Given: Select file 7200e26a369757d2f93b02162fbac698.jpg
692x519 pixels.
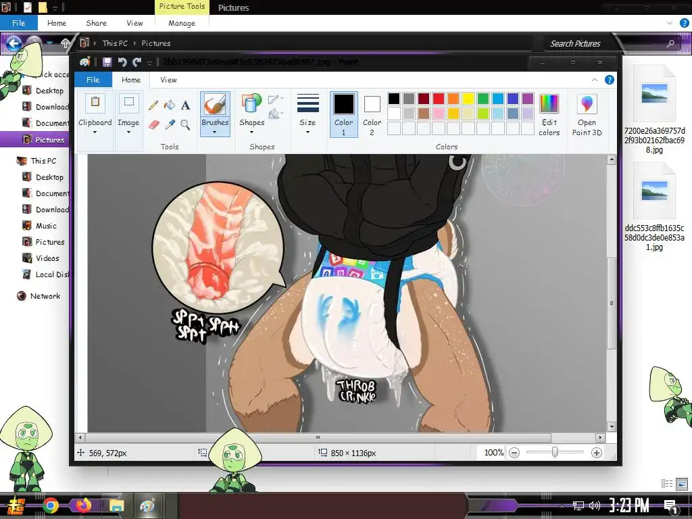Looking at the screenshot, I should coord(654,110).
